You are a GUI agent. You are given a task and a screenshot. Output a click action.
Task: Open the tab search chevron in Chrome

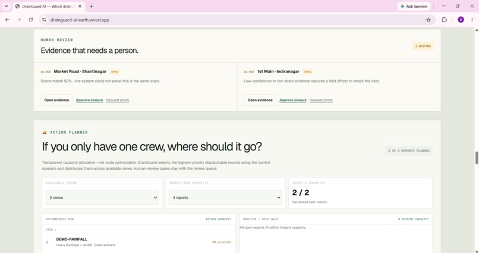pos(6,6)
